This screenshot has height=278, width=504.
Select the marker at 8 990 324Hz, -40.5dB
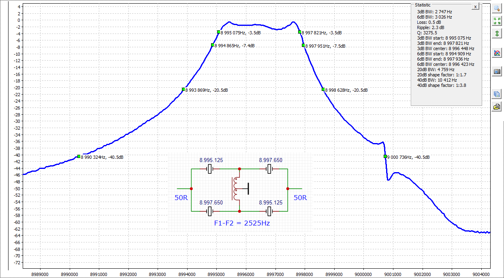79,156
